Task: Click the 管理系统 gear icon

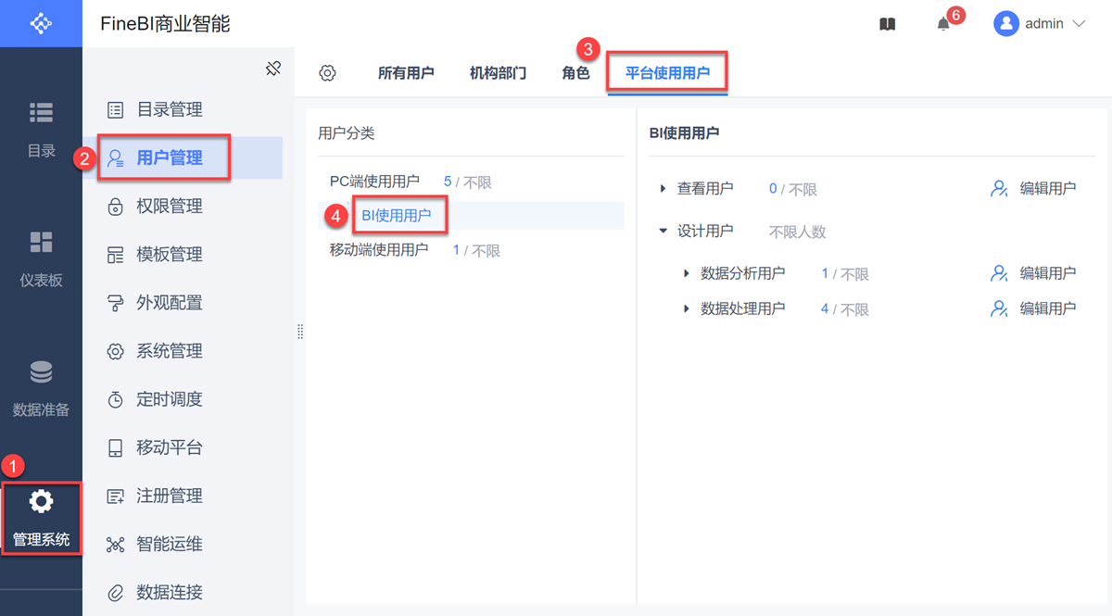Action: [41, 502]
